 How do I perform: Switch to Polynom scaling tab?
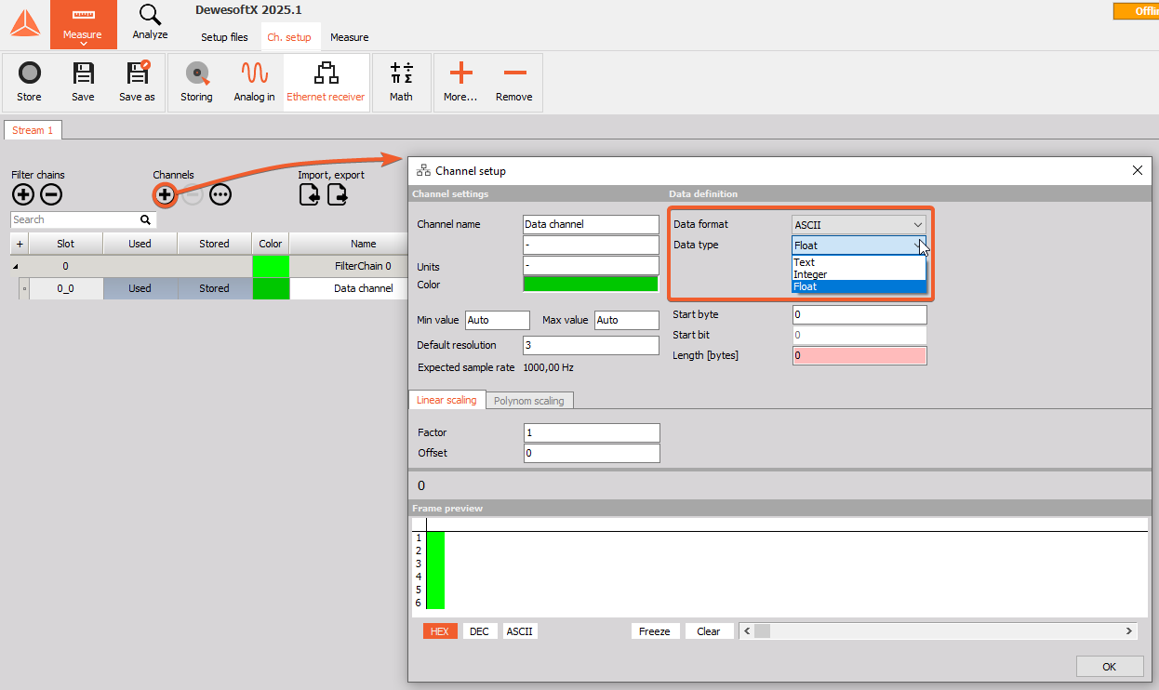[529, 401]
